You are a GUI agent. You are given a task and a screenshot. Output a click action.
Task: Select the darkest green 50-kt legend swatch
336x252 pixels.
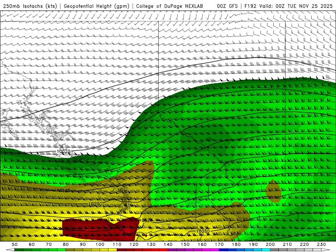(19, 250)
